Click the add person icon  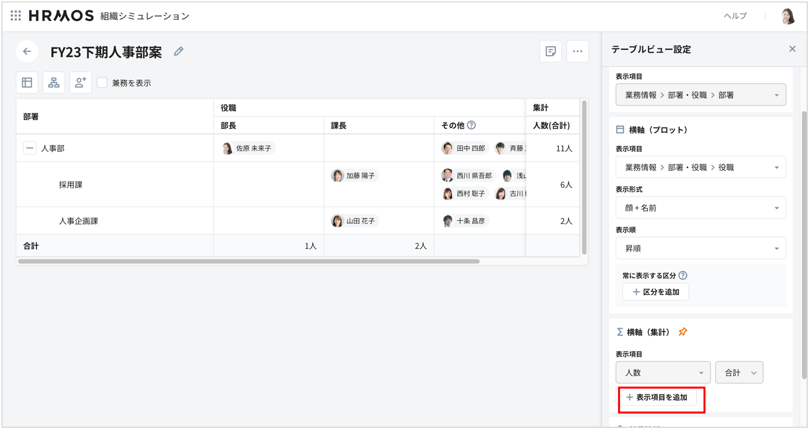coord(81,83)
